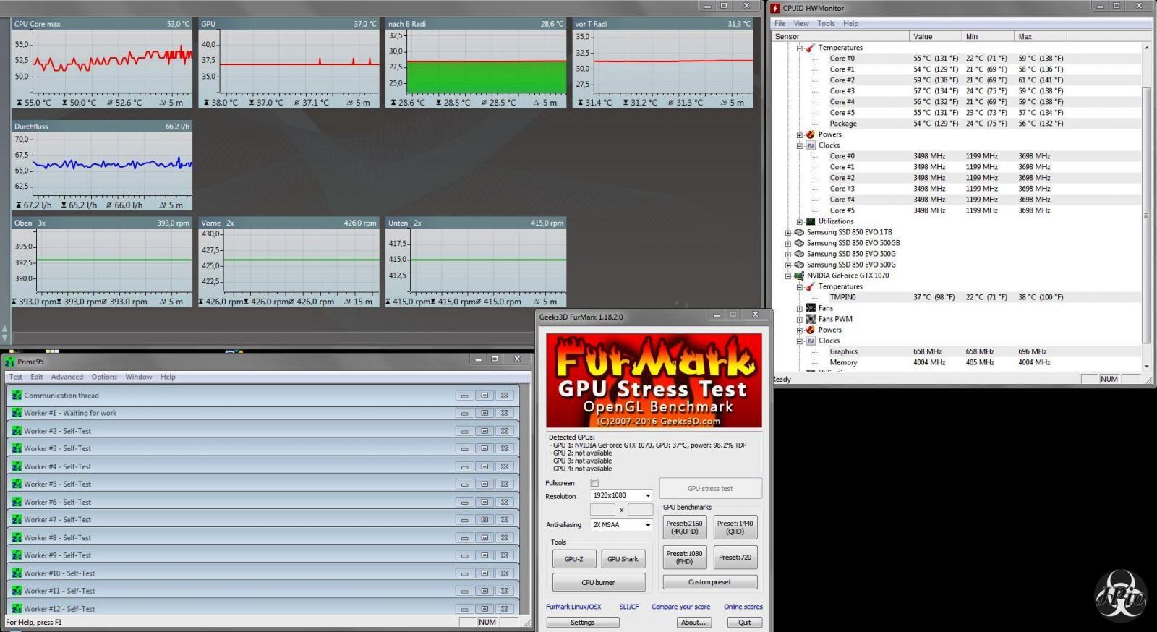Run the Preset:2160 (4K/UHD) benchmark

coord(685,527)
